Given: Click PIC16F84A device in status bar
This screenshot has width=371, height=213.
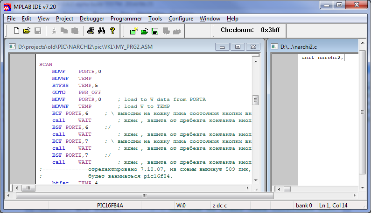Looking at the screenshot, I should 110,206.
